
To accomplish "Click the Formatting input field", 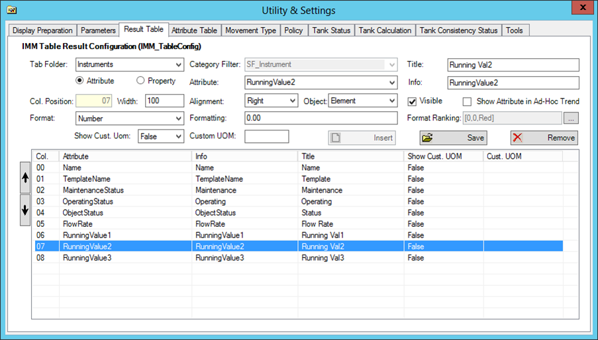I will 321,118.
